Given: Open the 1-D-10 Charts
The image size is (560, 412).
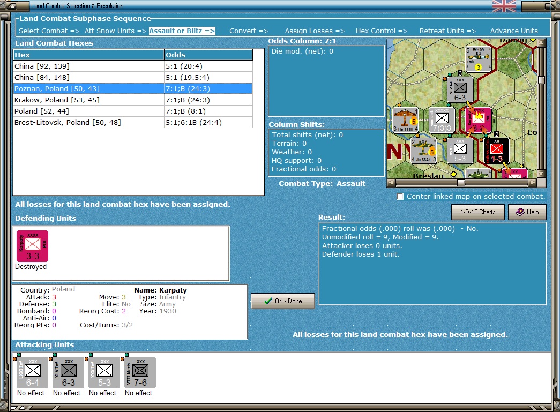Looking at the screenshot, I should pos(477,212).
